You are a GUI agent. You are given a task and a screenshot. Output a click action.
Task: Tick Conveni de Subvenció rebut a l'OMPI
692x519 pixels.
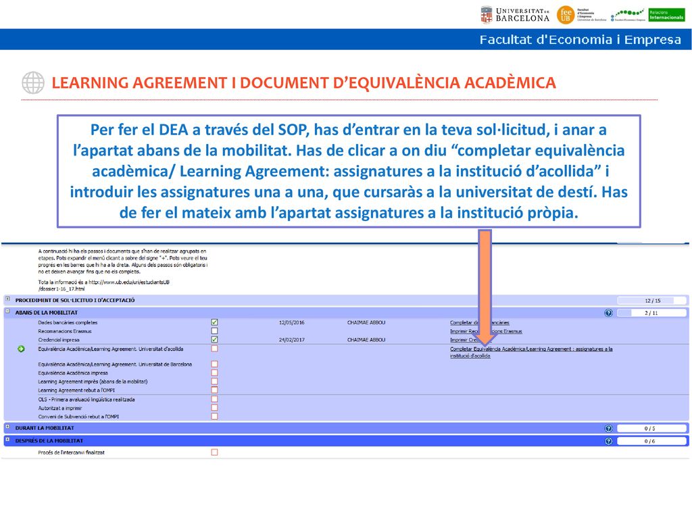pos(214,416)
